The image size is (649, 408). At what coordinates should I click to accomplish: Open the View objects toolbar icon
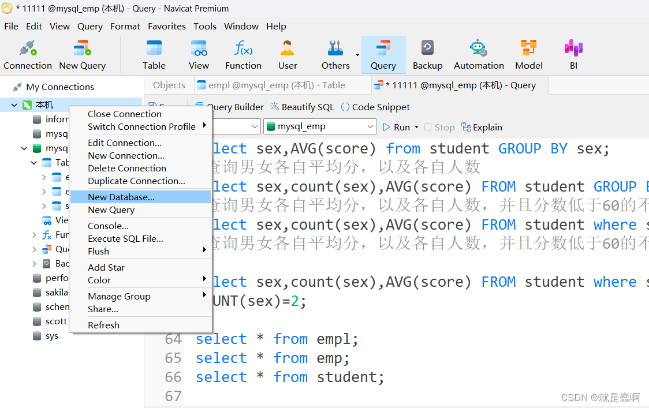coord(199,55)
